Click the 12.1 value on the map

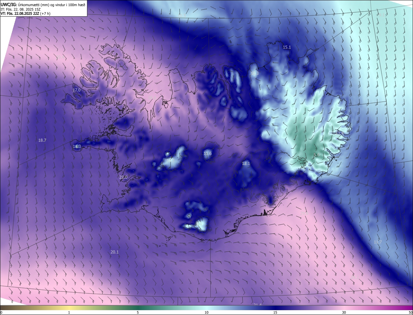246,164
